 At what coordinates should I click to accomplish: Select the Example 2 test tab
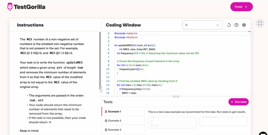click(x=123, y=121)
